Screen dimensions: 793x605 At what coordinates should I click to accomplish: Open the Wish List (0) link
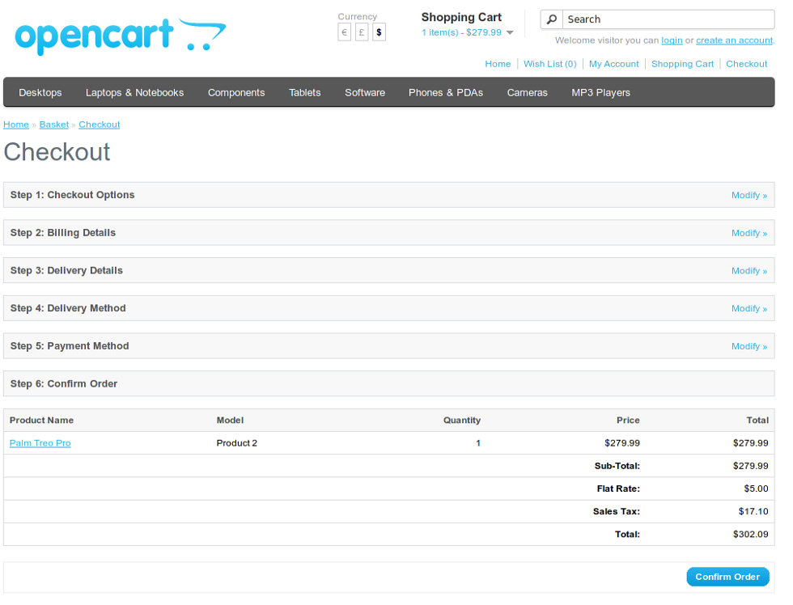pyautogui.click(x=549, y=64)
